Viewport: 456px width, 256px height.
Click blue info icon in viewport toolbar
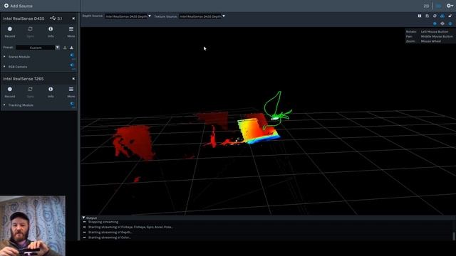[x=435, y=23]
